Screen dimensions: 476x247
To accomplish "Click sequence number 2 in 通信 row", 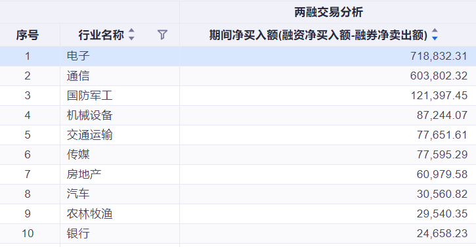I will point(28,76).
